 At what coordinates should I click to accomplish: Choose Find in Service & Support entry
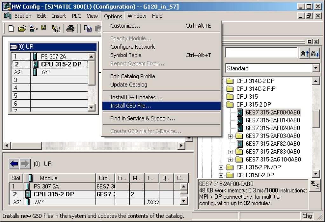point(161,118)
